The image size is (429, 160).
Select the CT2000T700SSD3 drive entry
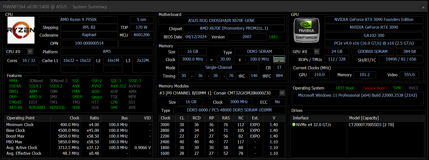pyautogui.click(x=371, y=125)
